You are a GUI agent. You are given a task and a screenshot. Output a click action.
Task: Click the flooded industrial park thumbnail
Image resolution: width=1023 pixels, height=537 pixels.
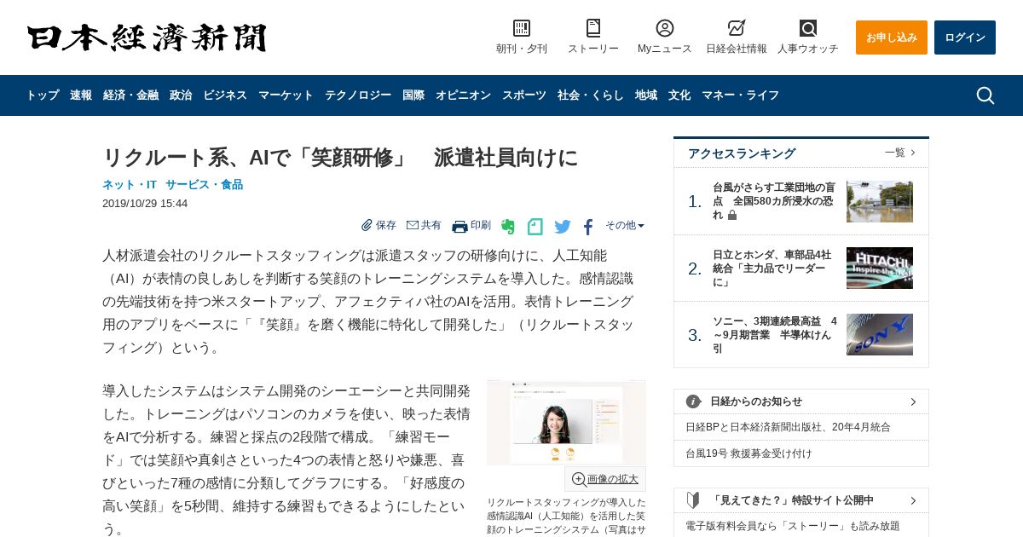coord(880,201)
